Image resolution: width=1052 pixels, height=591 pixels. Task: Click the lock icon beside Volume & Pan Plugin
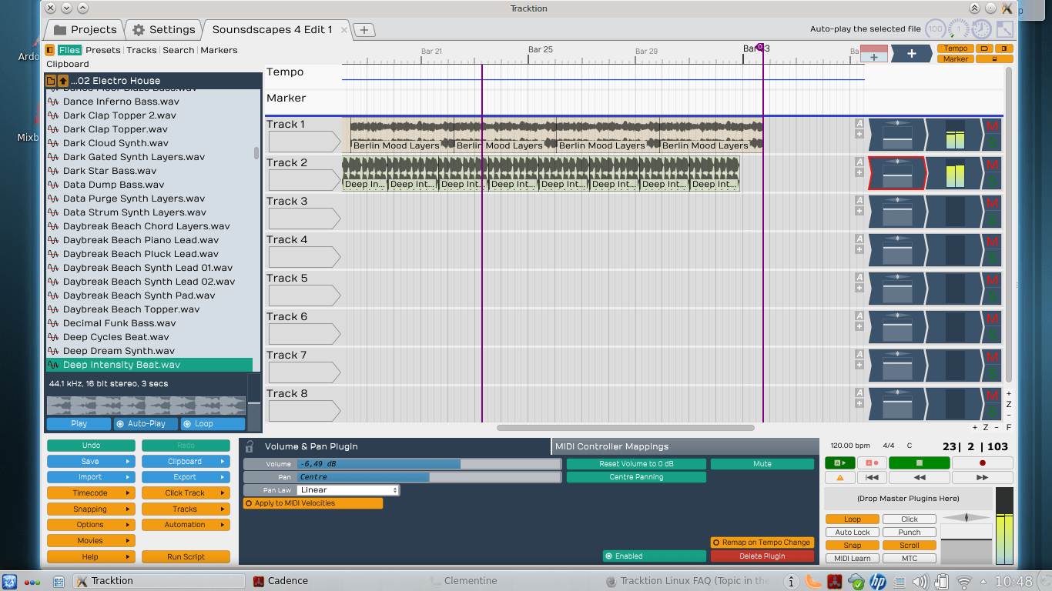(x=249, y=446)
